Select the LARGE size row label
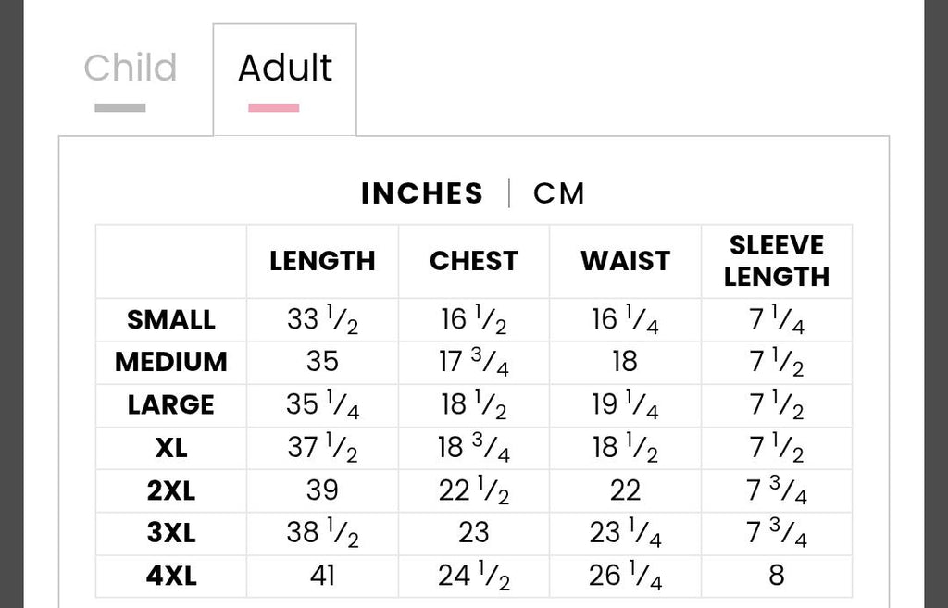 coord(171,405)
